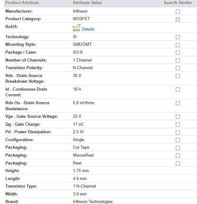Check the Packaging Reel checkbox
The width and height of the screenshot is (197, 204).
(x=178, y=163)
